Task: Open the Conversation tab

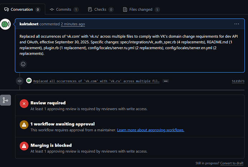Action: point(22,9)
